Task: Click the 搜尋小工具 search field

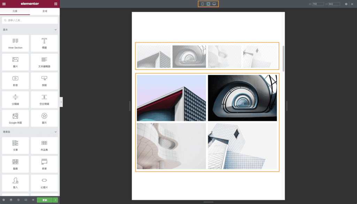Action: pos(30,20)
